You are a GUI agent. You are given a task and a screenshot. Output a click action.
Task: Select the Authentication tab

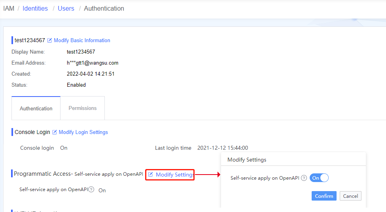click(36, 108)
